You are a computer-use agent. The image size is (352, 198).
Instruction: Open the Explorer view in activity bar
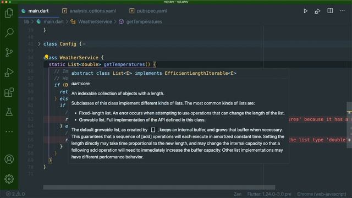click(9, 13)
